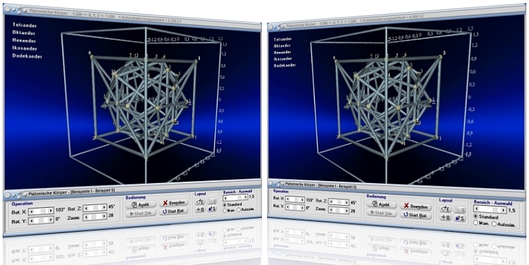Click the S layout icon in right window
The height and width of the screenshot is (265, 529).
coord(460,218)
